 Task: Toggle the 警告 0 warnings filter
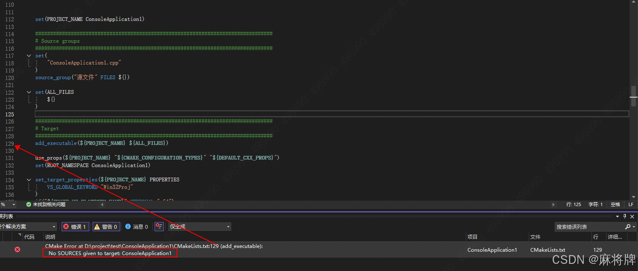tap(106, 227)
